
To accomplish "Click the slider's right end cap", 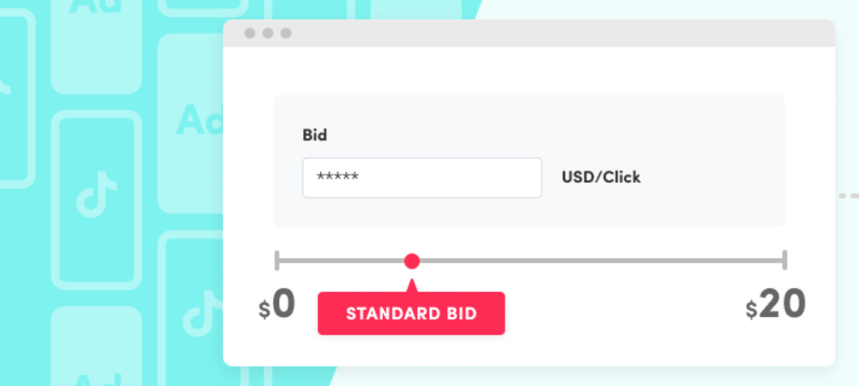I will [x=785, y=260].
